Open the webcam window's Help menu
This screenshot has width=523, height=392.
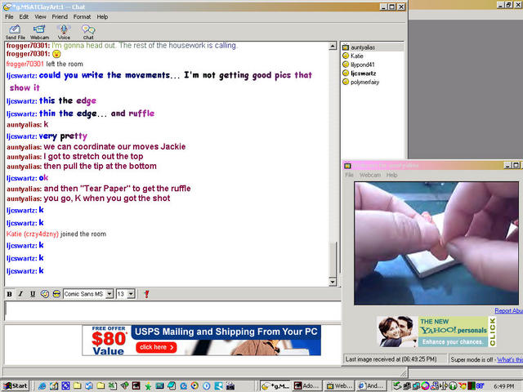(391, 175)
